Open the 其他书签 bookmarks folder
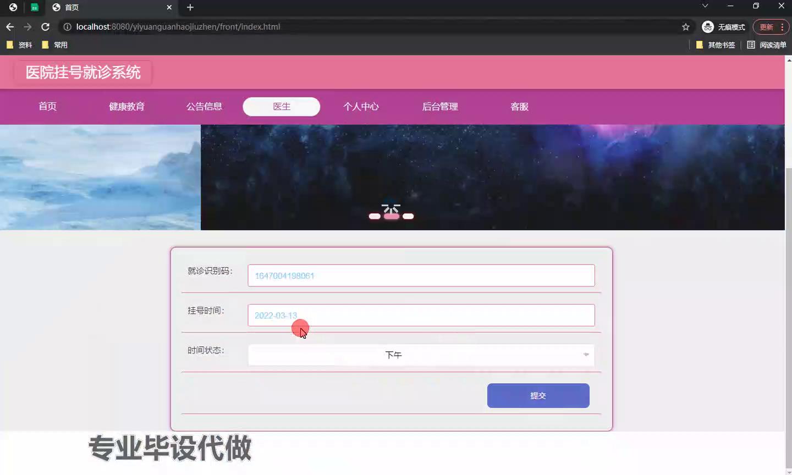Viewport: 792px width, 475px height. 716,45
